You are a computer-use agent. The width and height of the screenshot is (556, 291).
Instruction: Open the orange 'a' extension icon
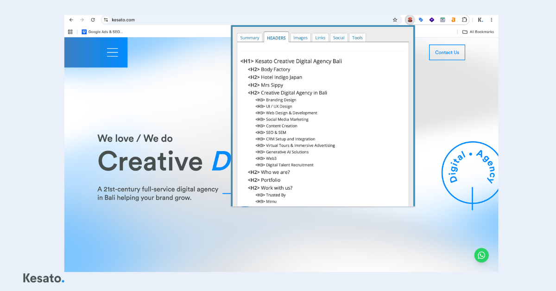pyautogui.click(x=453, y=20)
